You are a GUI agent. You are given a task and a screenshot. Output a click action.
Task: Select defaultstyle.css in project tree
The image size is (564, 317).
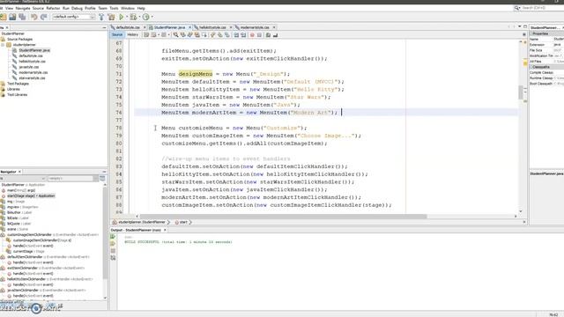[x=31, y=55]
